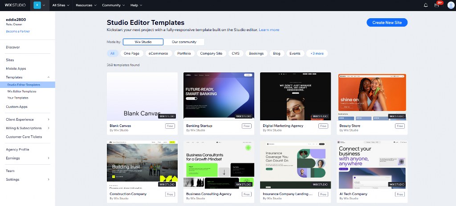This screenshot has height=206, width=456.
Task: Open the Beauty Store template thumbnail
Action: tap(372, 96)
